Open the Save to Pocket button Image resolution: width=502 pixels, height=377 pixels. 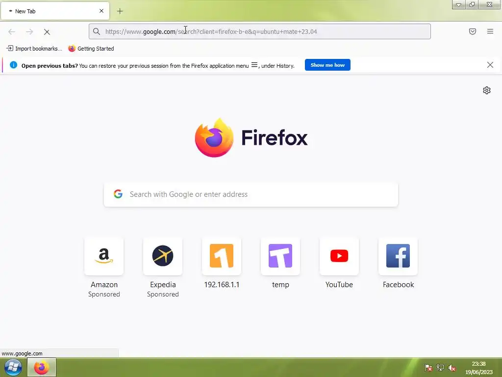473,31
